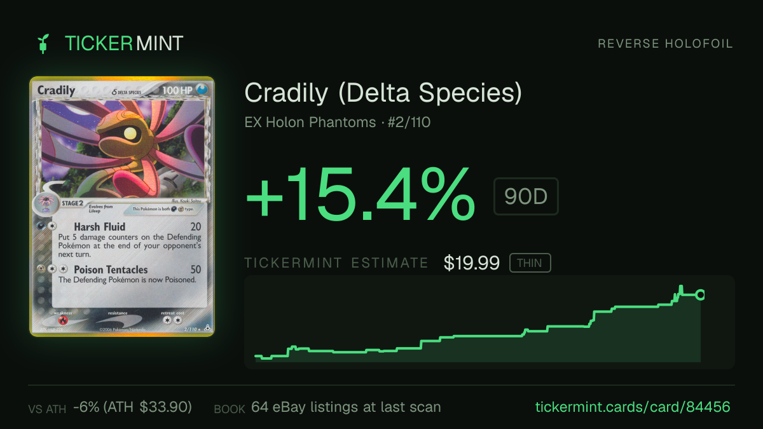Click the EX Holon Phantoms set name
The width and height of the screenshot is (763, 429).
[x=310, y=122]
